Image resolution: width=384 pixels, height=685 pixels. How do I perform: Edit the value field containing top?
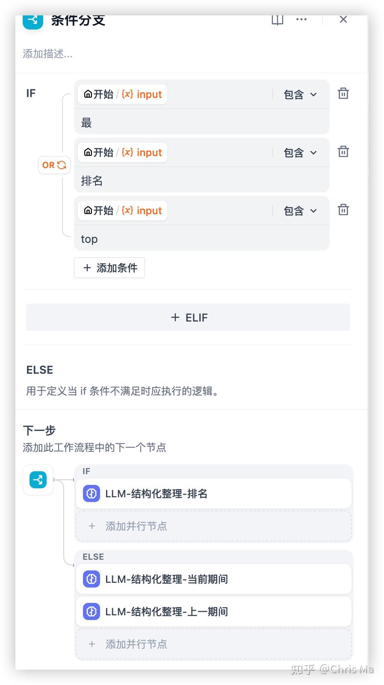(x=201, y=239)
